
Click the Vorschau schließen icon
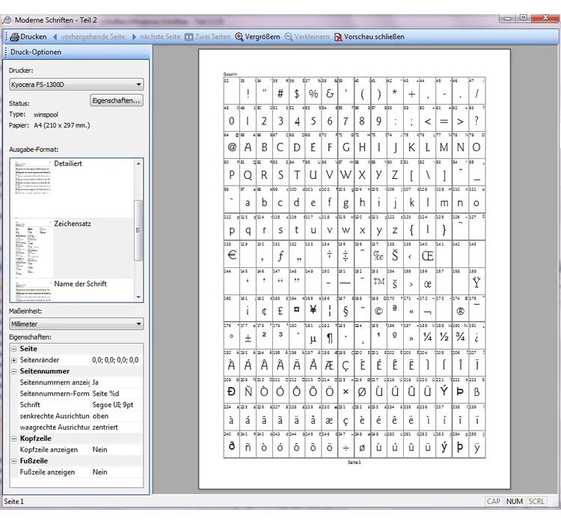338,37
